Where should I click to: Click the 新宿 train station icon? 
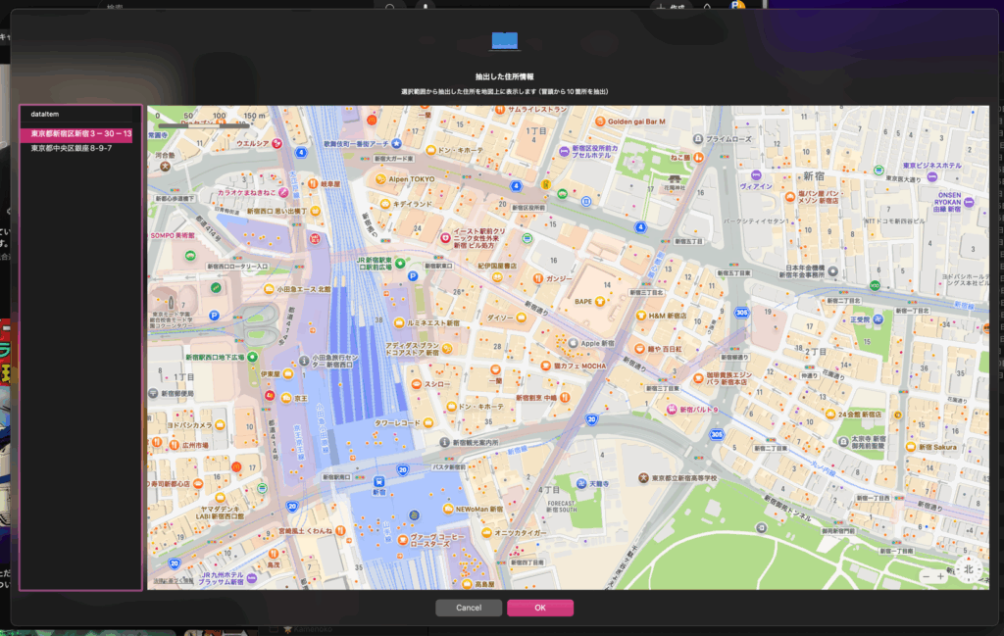[379, 481]
